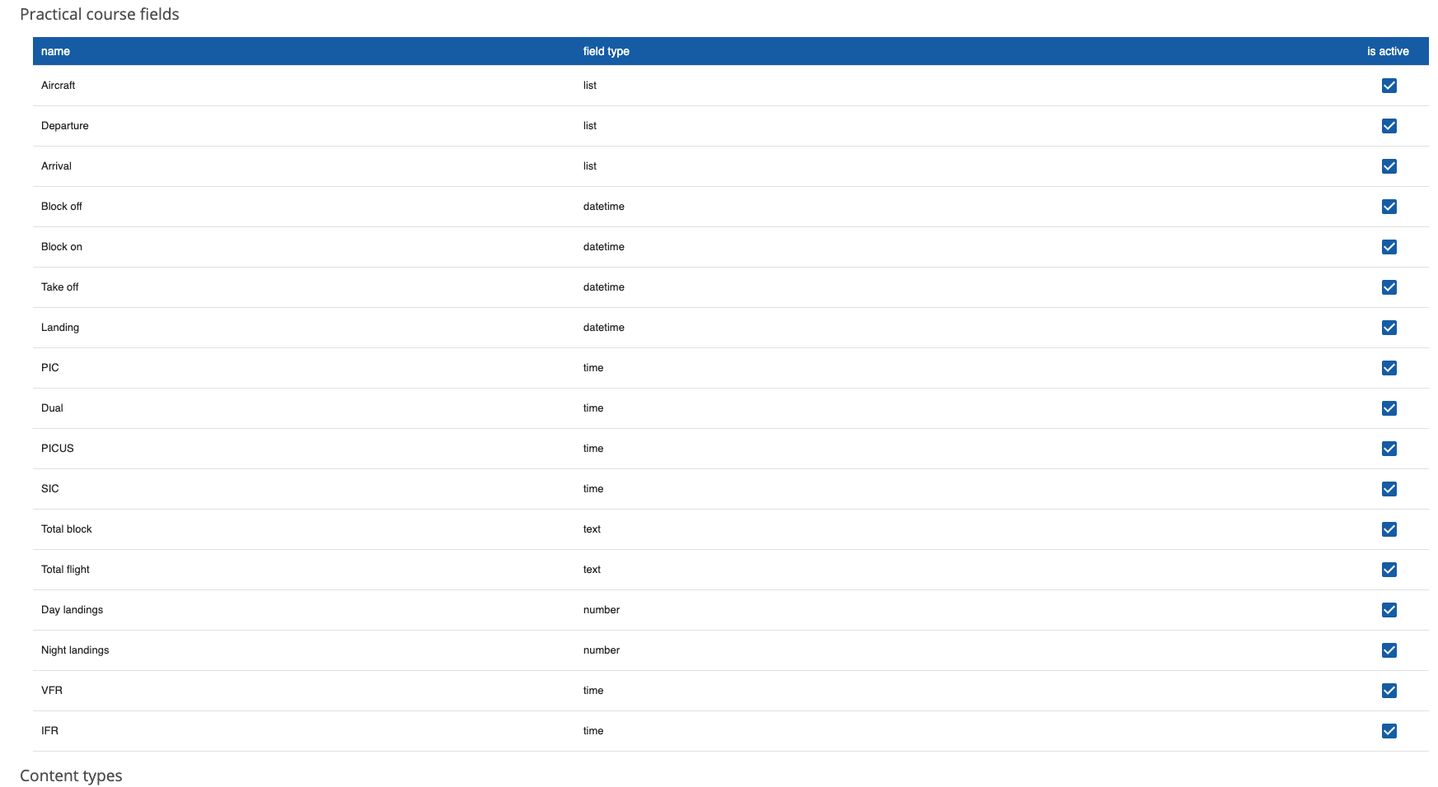Select the SIC row name
The width and height of the screenshot is (1438, 787).
(x=50, y=489)
